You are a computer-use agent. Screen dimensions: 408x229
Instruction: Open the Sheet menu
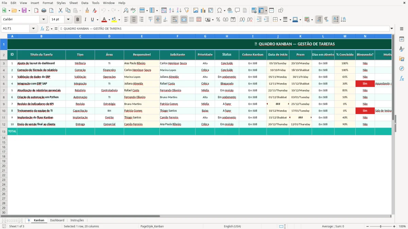73,3
